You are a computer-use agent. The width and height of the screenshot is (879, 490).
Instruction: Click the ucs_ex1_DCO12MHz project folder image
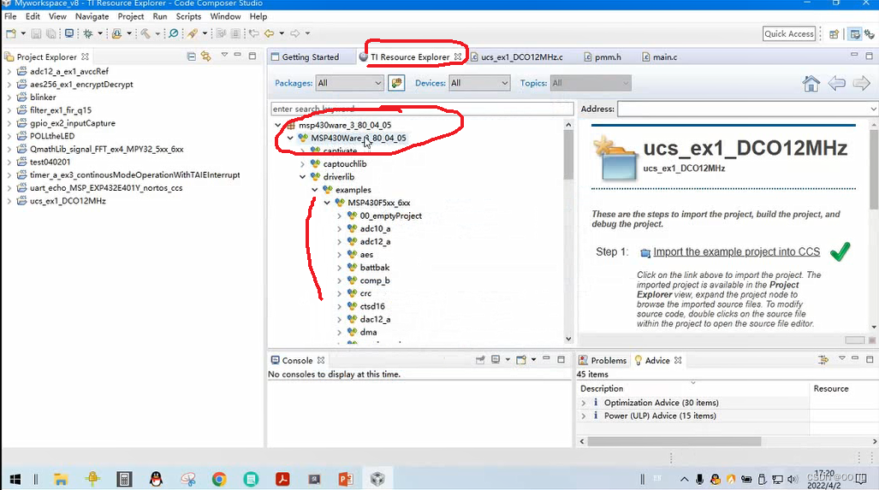click(615, 158)
